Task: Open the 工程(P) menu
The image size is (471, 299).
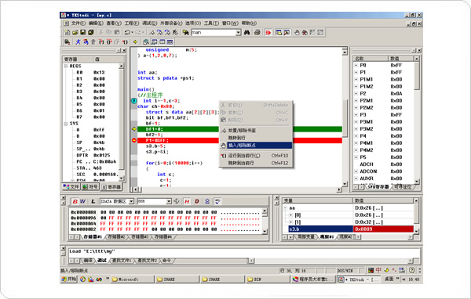Action: tap(132, 23)
